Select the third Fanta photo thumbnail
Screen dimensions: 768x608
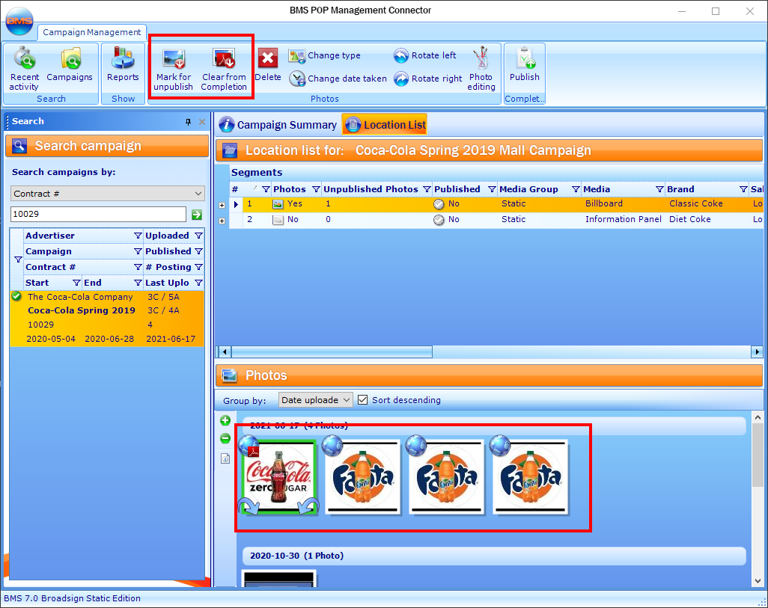pos(530,476)
